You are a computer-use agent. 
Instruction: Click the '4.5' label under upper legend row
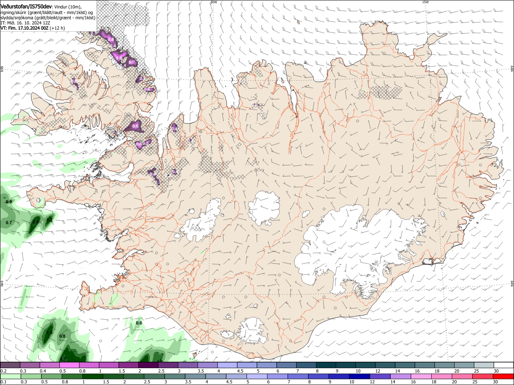coord(240,371)
